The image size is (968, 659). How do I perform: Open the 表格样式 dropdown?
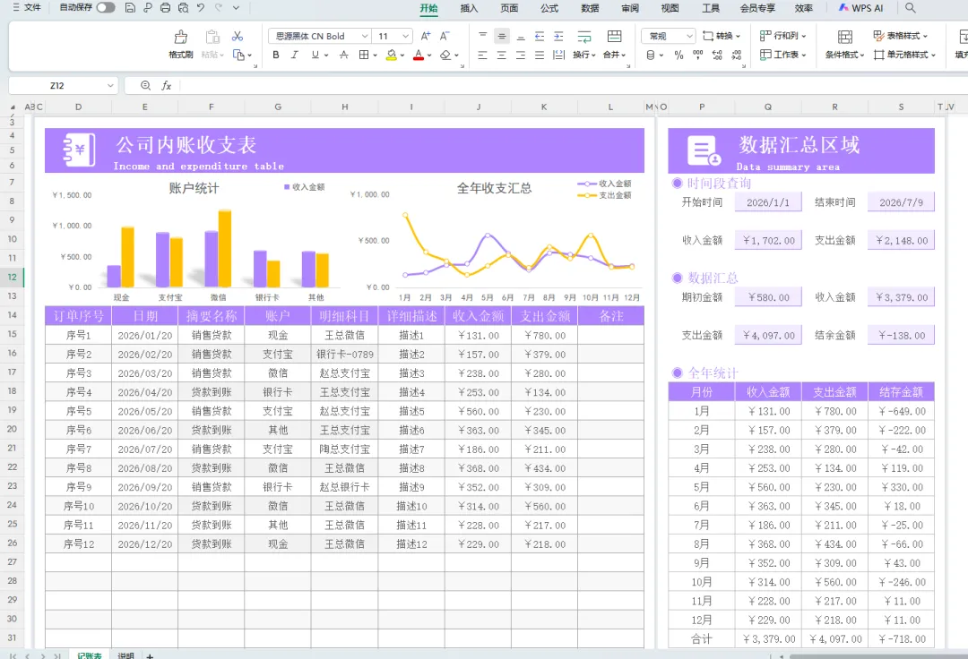pyautogui.click(x=901, y=36)
